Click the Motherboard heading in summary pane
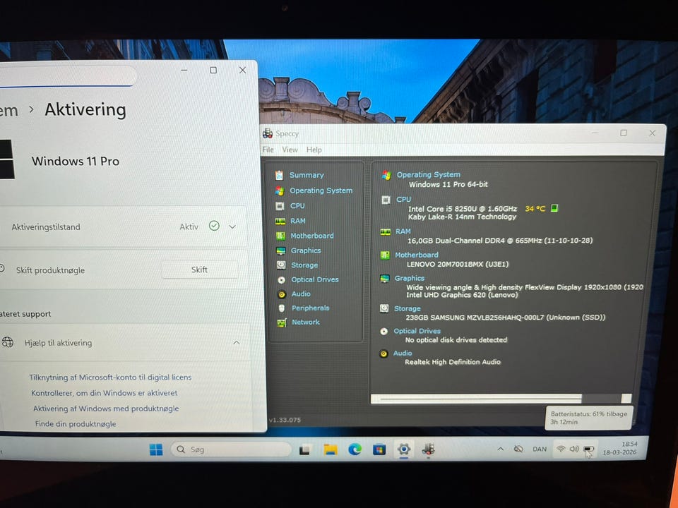Screen dimensions: 678x508 (x=417, y=255)
